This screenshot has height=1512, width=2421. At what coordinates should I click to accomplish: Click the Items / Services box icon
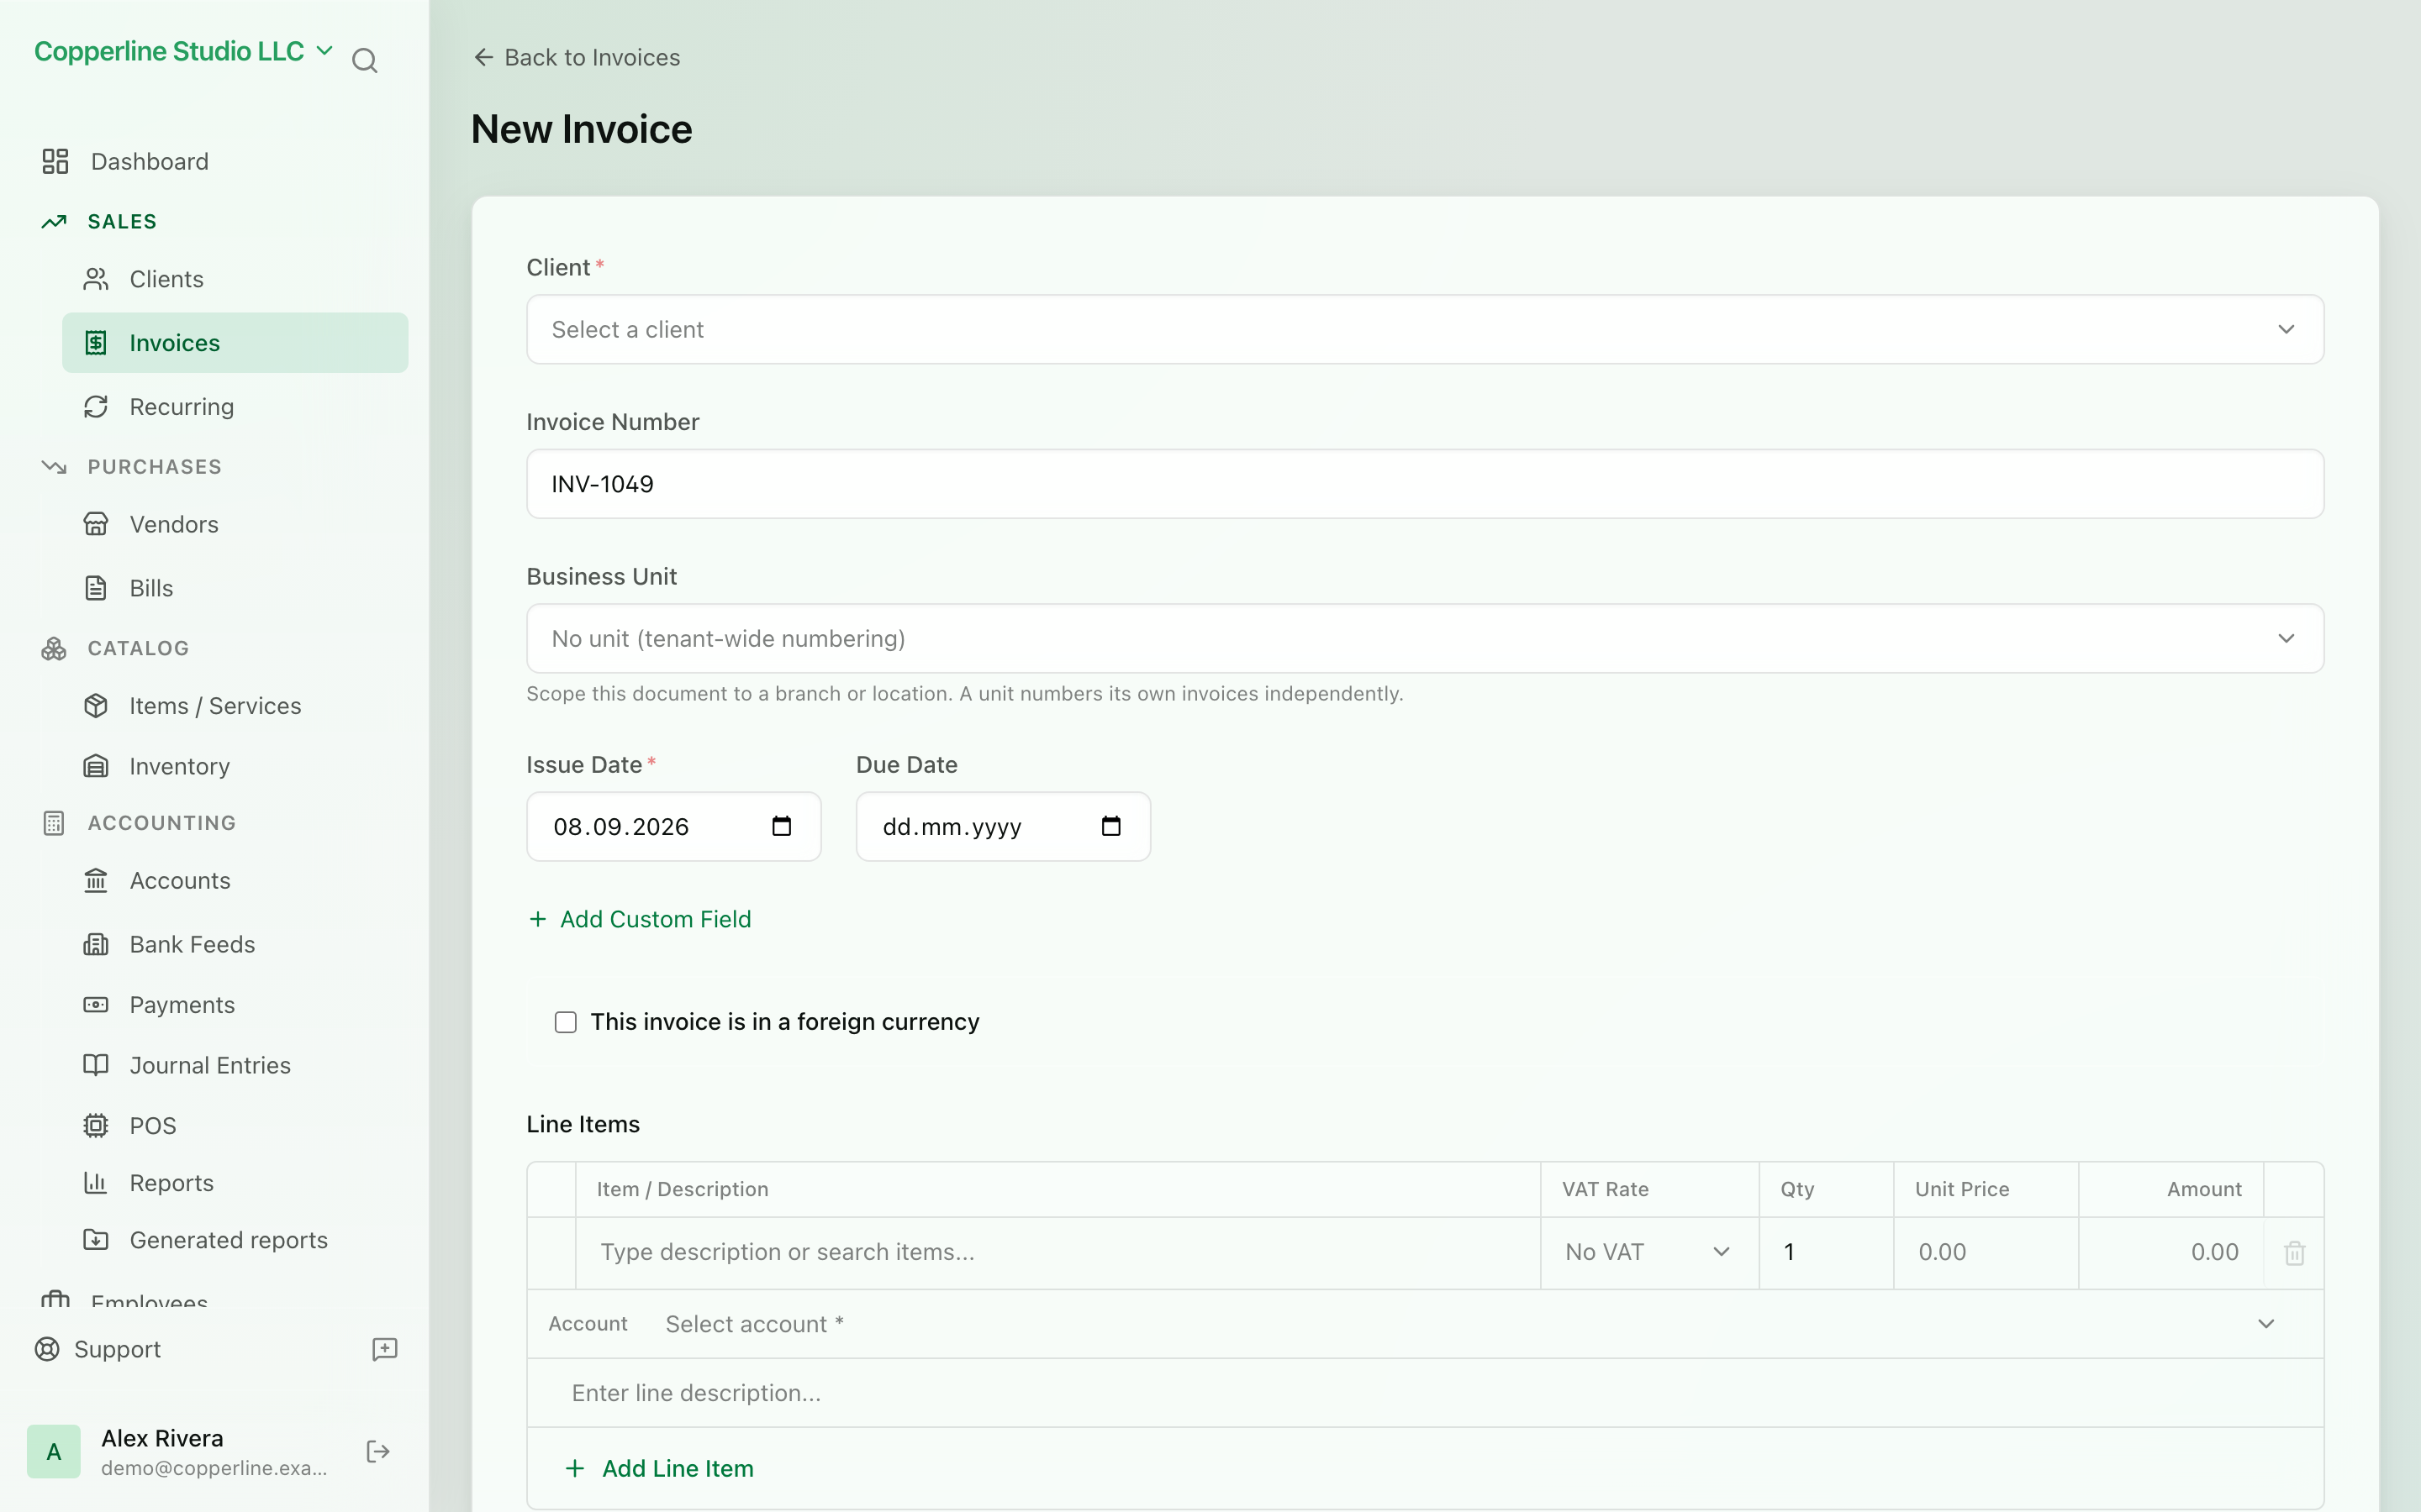coord(96,706)
